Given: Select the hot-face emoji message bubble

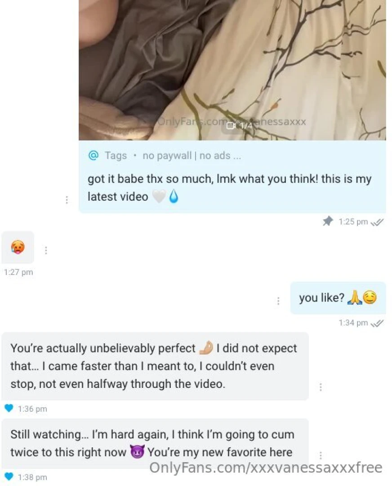Looking at the screenshot, I should pyautogui.click(x=18, y=247).
